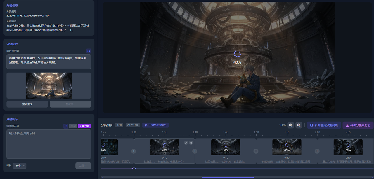Delete the selected 47% storyboard clip
This screenshot has height=179, width=374.
[191, 143]
